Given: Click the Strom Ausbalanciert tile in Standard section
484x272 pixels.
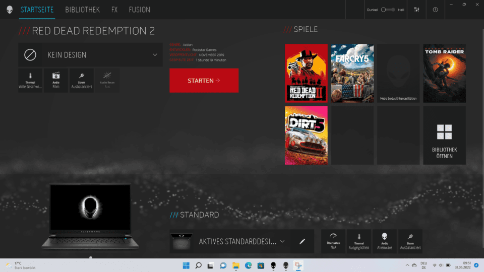Looking at the screenshot, I should coord(410,241).
